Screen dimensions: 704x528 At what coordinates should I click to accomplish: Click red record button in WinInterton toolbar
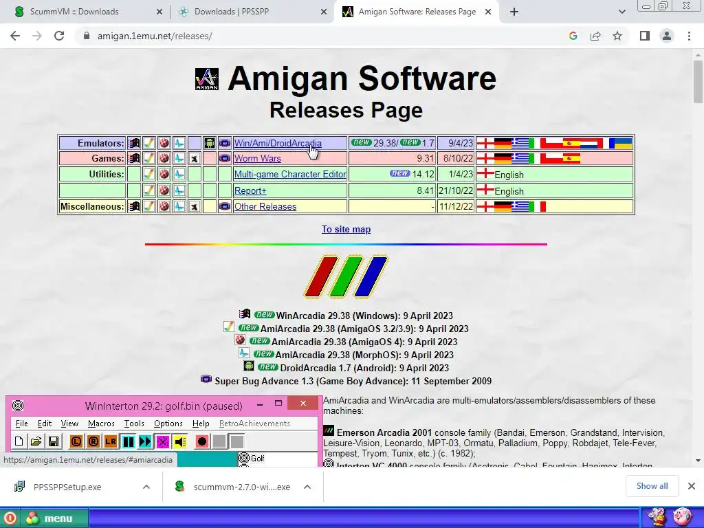pos(202,442)
